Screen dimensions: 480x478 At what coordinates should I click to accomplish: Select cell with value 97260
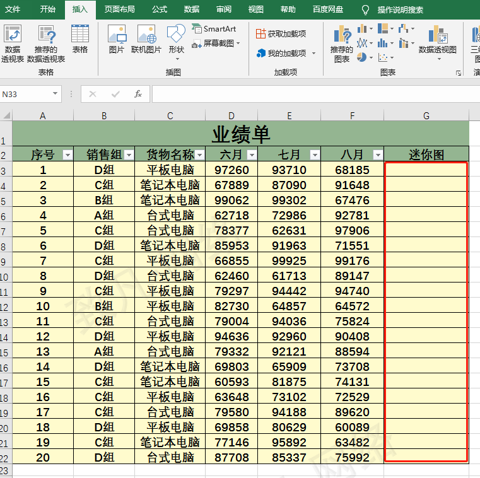tap(231, 170)
